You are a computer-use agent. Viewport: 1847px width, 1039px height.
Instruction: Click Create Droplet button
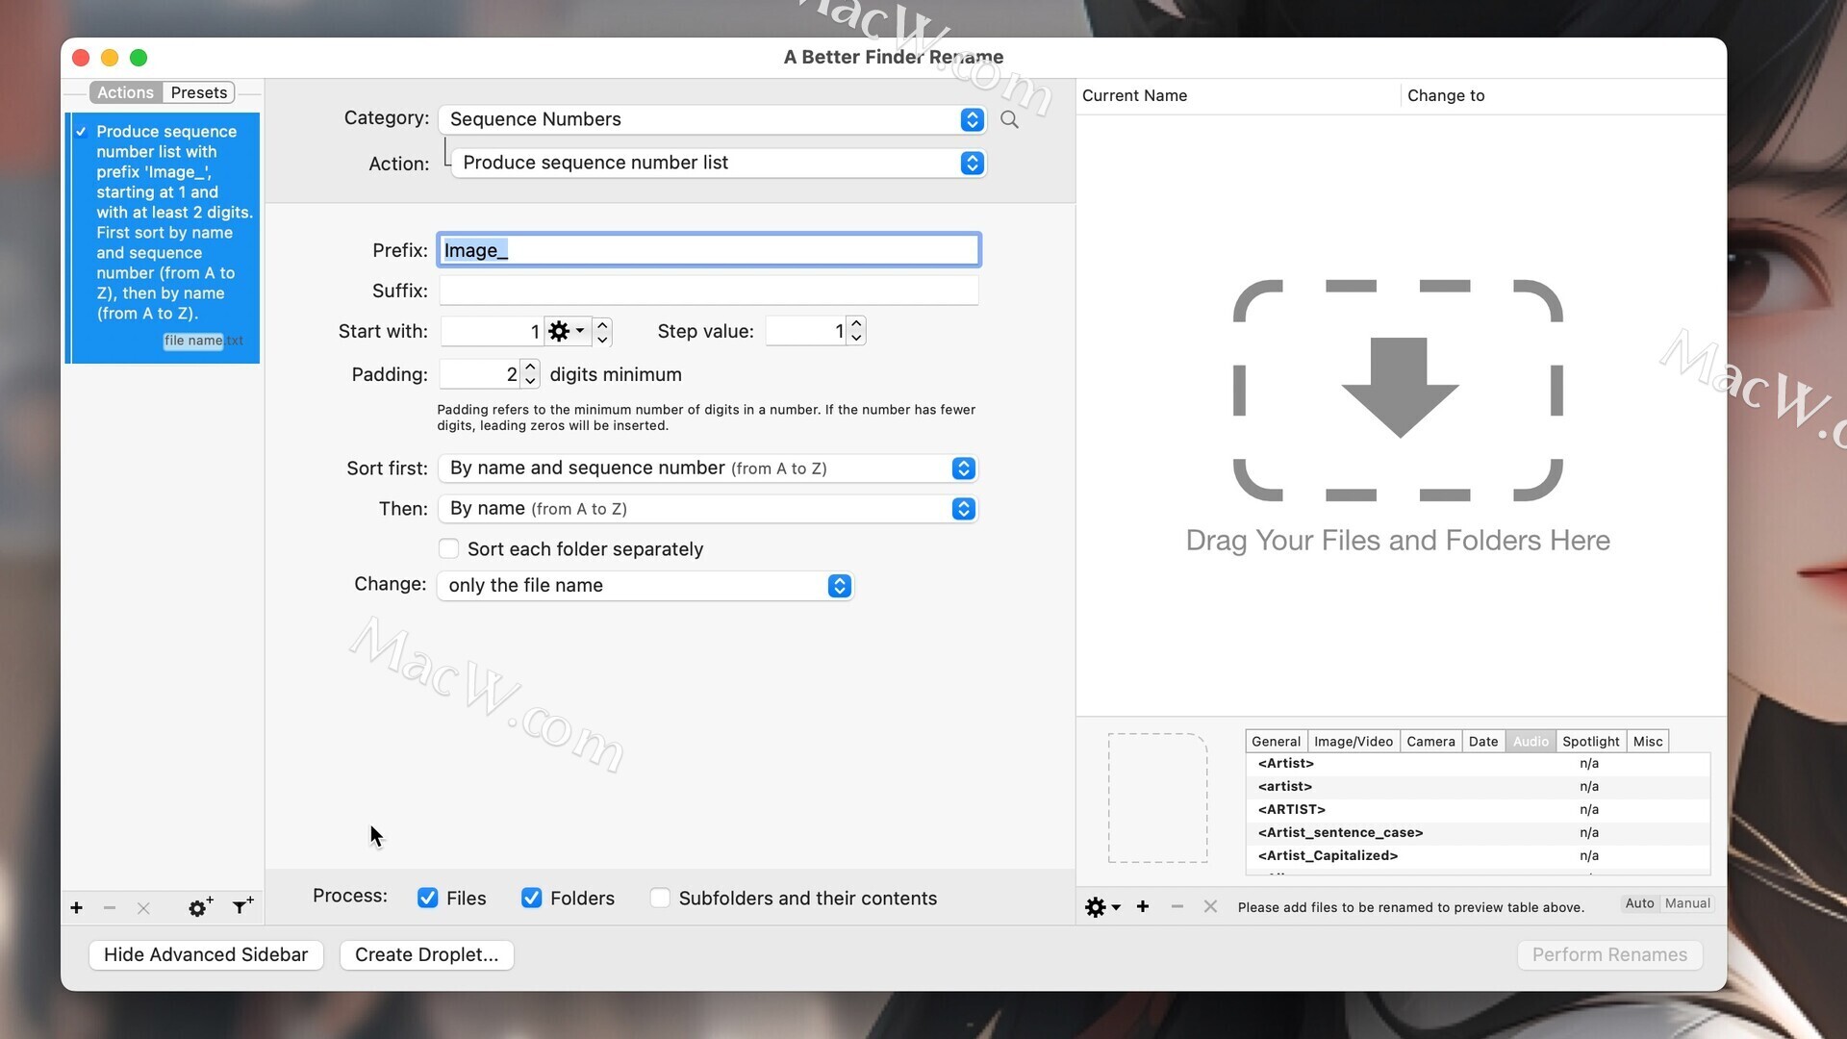pyautogui.click(x=426, y=954)
